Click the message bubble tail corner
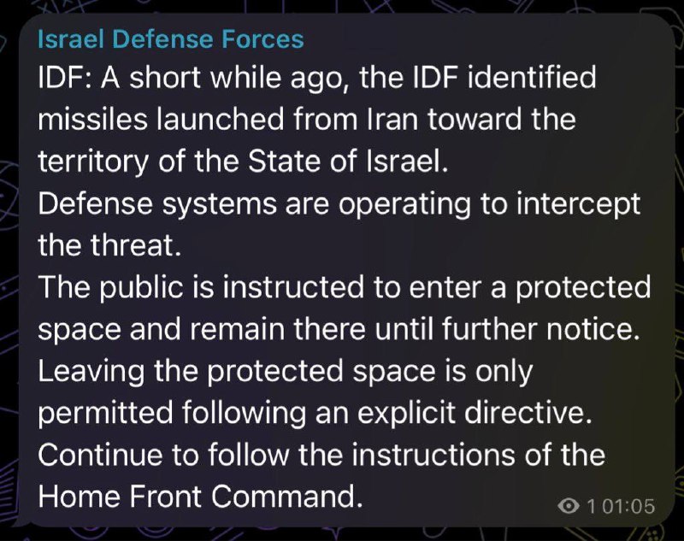This screenshot has height=541, width=684. [16, 522]
